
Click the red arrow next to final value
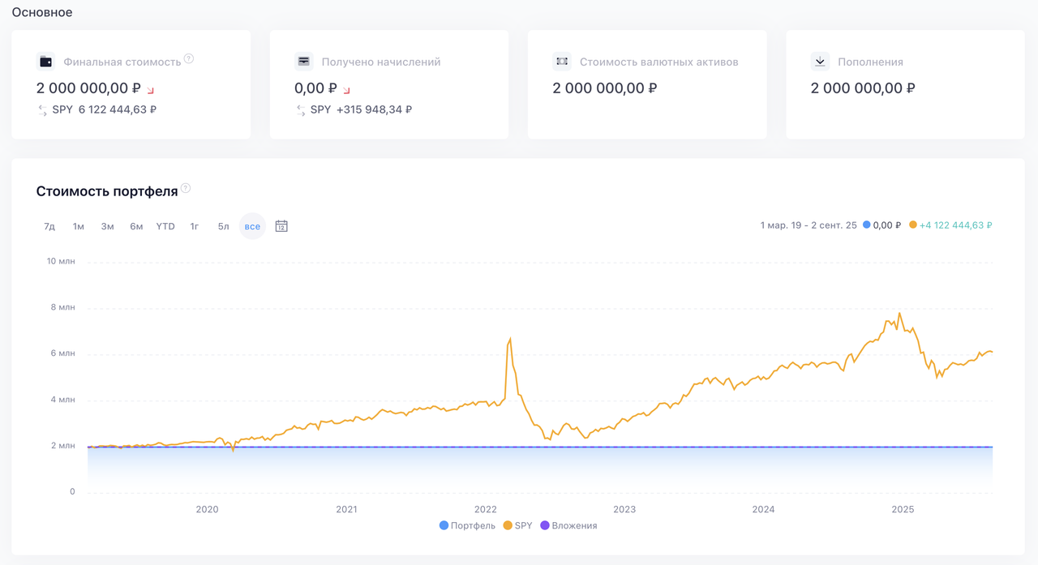[151, 90]
